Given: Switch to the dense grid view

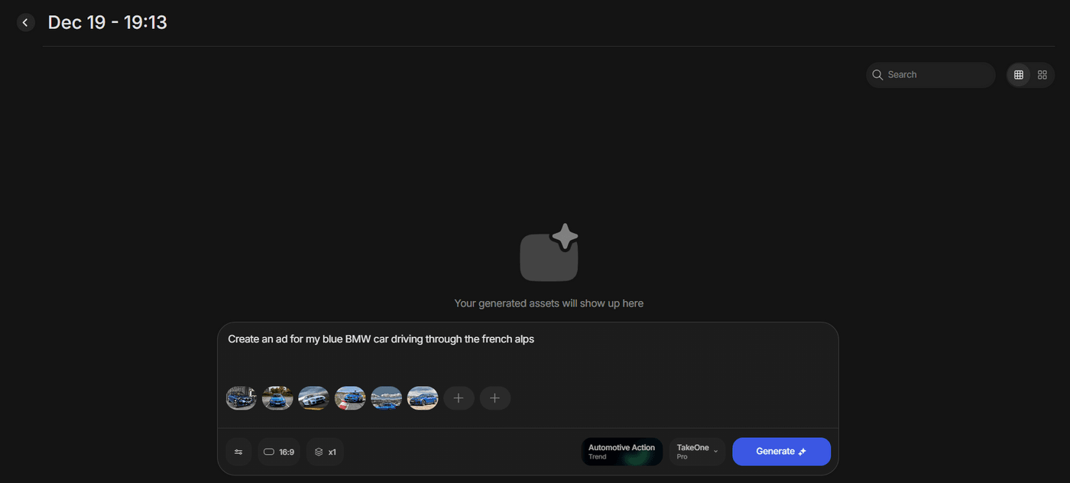Looking at the screenshot, I should tap(1018, 75).
